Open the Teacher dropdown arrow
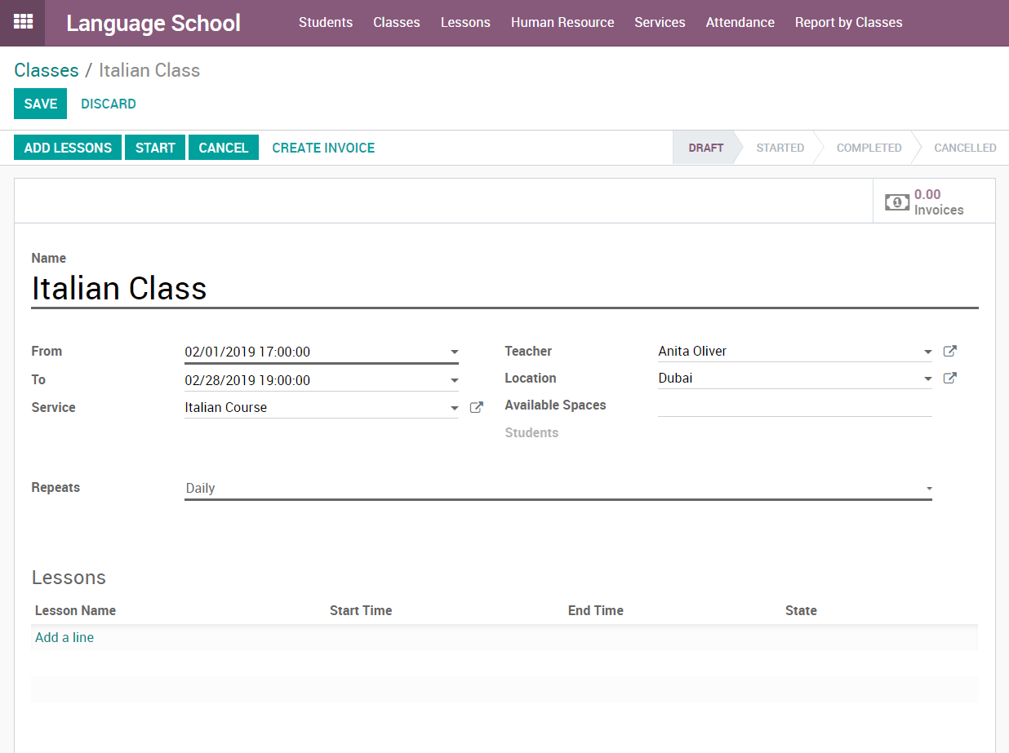The height and width of the screenshot is (753, 1009). tap(927, 352)
